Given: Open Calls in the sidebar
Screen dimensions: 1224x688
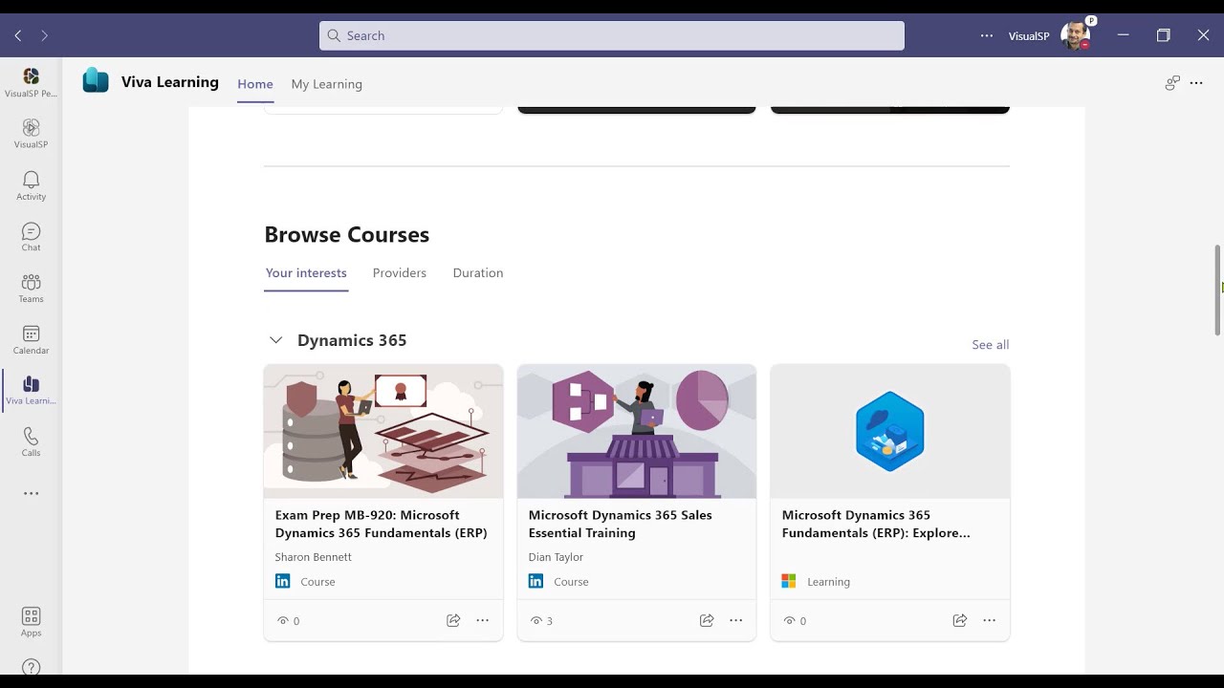Looking at the screenshot, I should click(x=31, y=442).
